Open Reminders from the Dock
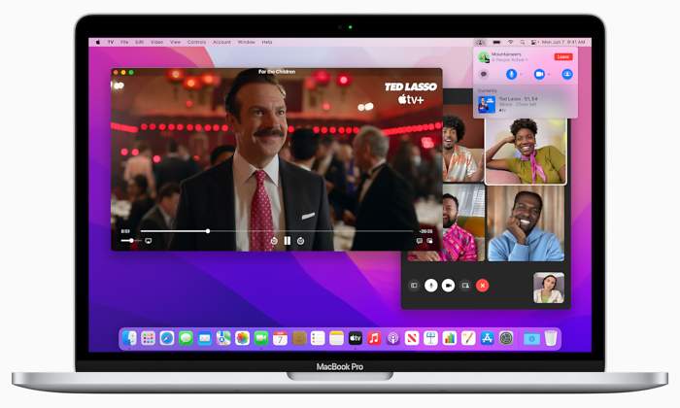 pyautogui.click(x=318, y=338)
